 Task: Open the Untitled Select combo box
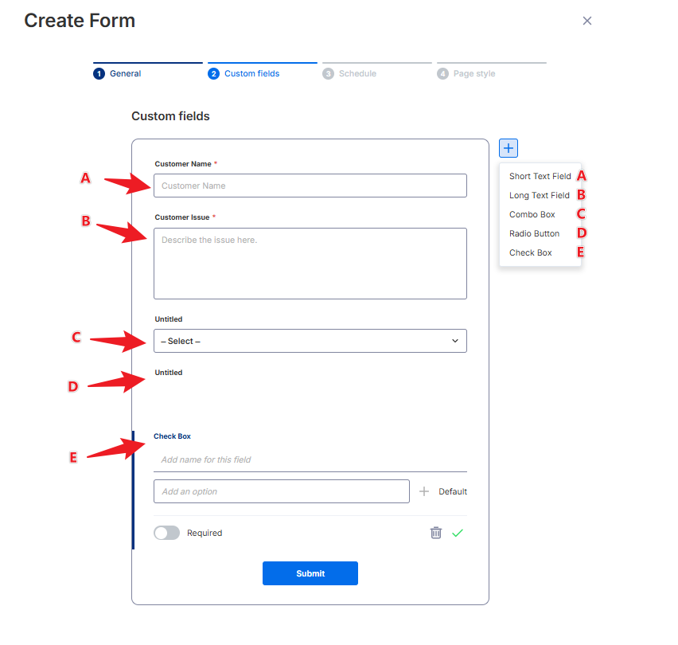click(310, 341)
